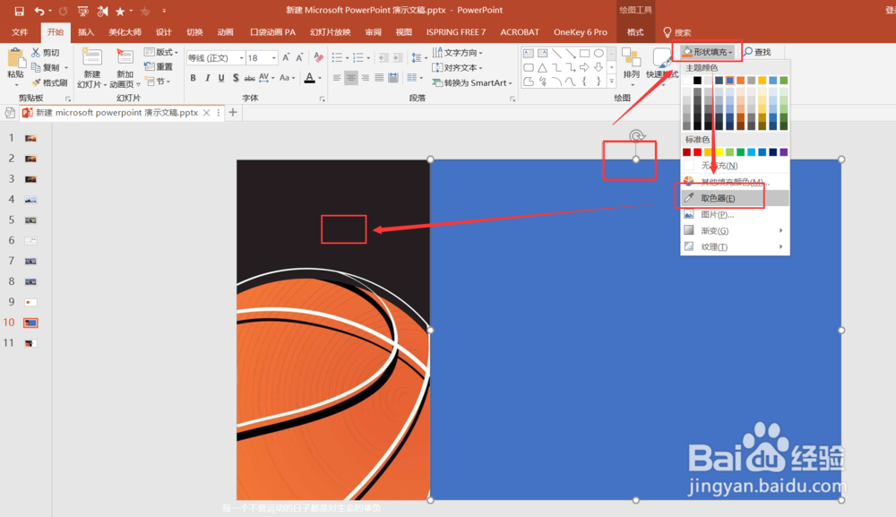Toggle text Shadow (S) formatting
The image size is (896, 517).
pyautogui.click(x=236, y=78)
